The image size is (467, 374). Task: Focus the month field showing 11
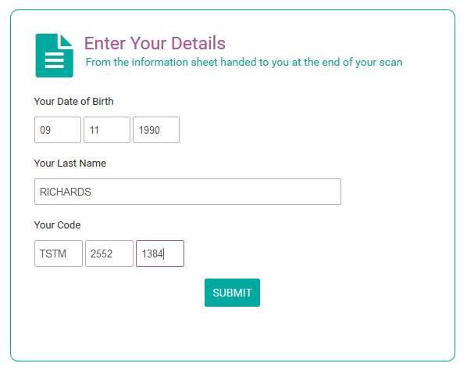(107, 130)
